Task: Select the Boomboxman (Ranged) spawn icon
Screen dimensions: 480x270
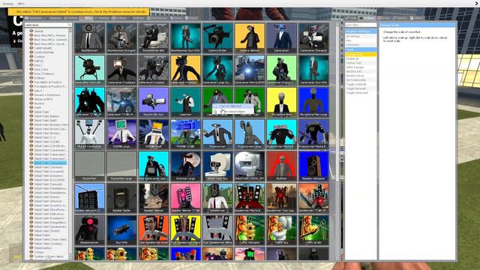Action: pos(121,38)
